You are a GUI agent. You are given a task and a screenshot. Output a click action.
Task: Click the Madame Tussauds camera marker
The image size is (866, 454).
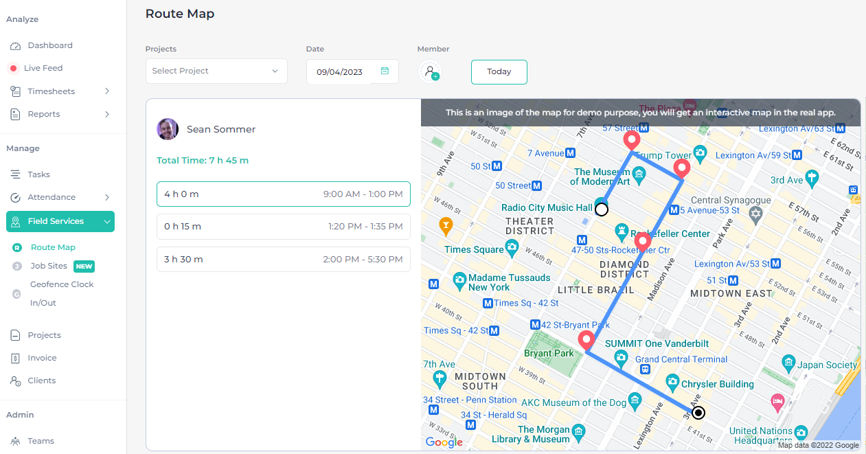point(459,280)
